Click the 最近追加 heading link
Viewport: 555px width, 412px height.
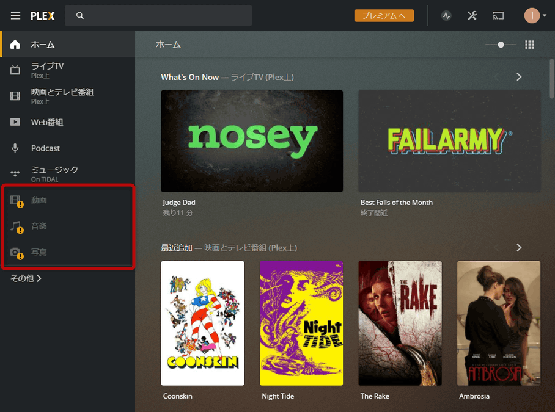177,248
